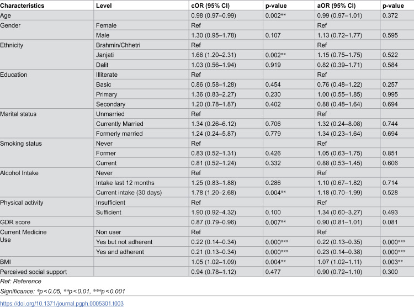Image resolution: width=414 pixels, height=307 pixels.
Task: Click the Level column header
Action: click(x=104, y=6)
